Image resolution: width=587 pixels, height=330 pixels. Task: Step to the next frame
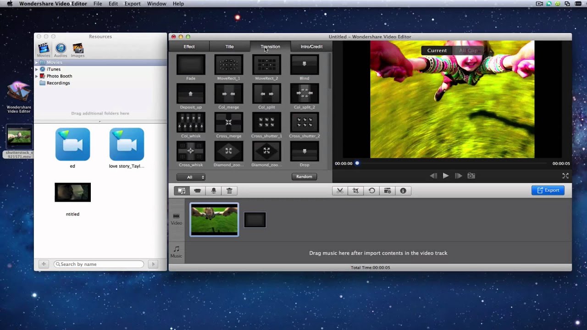pos(458,176)
